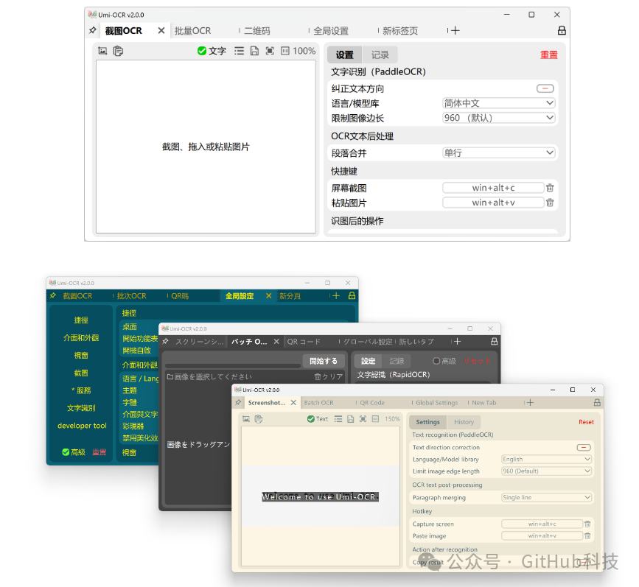Image resolution: width=639 pixels, height=587 pixels.
Task: Open the History tab in the English window
Action: [x=464, y=422]
